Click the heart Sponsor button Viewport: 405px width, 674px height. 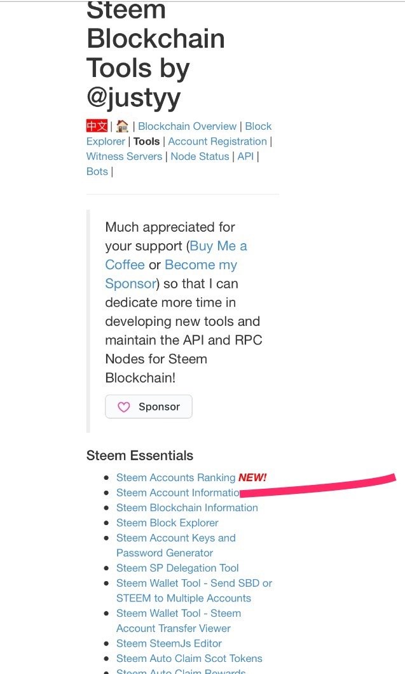149,407
